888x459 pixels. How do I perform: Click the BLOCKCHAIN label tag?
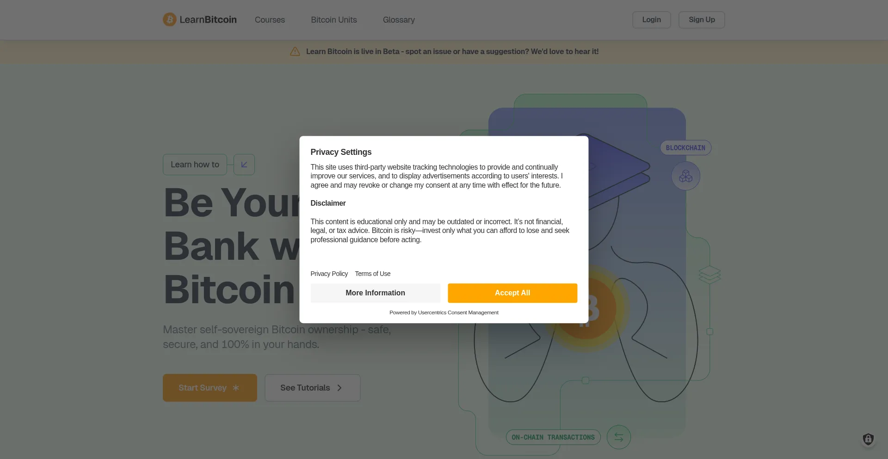[685, 148]
